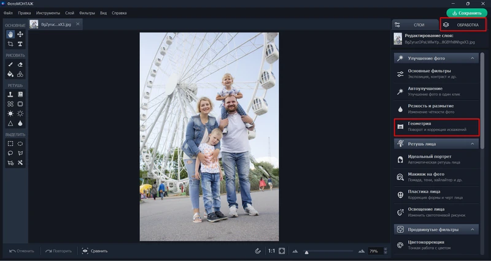The height and width of the screenshot is (261, 491).
Task: Select the filled sun Dodge tool
Action: click(10, 113)
